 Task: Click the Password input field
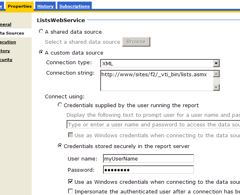149,170
